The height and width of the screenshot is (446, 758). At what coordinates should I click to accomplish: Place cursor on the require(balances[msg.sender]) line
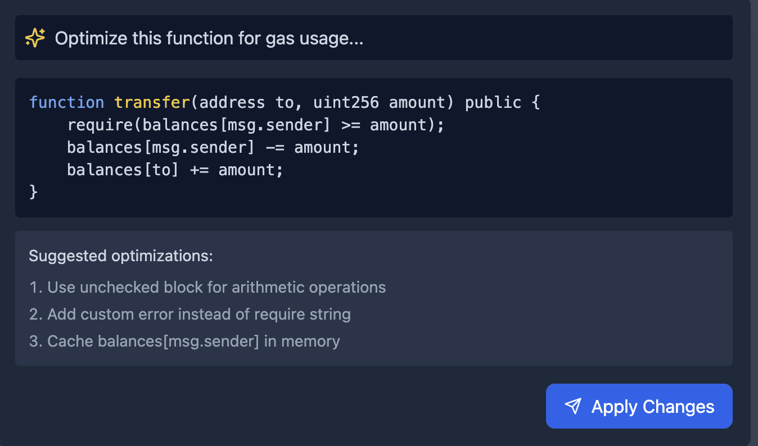pyautogui.click(x=256, y=125)
